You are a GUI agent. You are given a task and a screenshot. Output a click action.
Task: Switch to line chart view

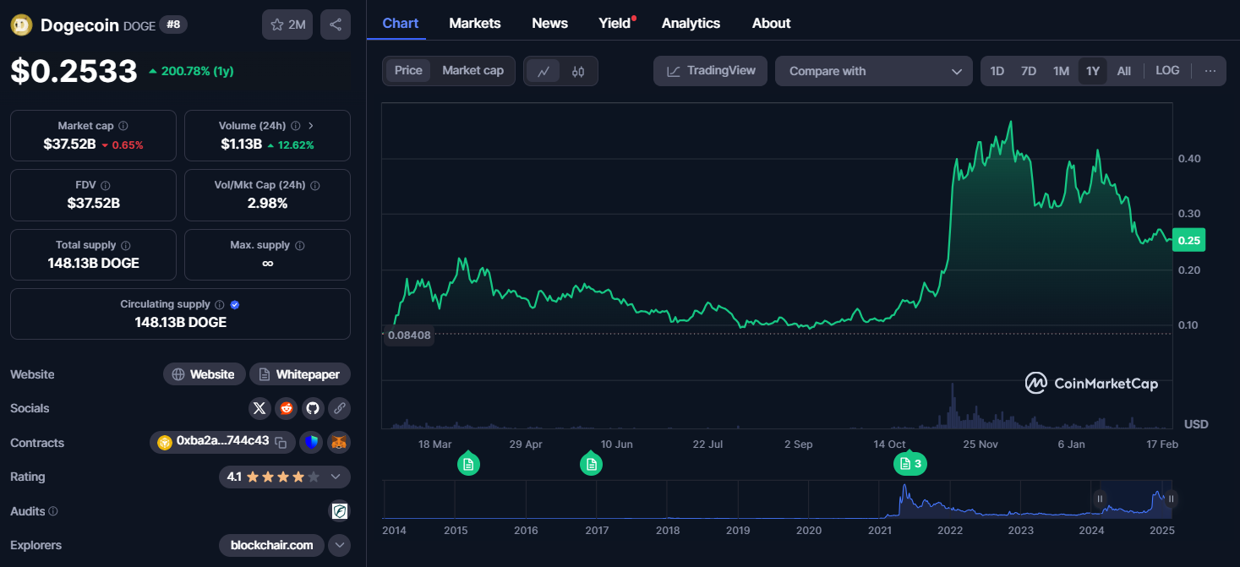click(x=544, y=72)
